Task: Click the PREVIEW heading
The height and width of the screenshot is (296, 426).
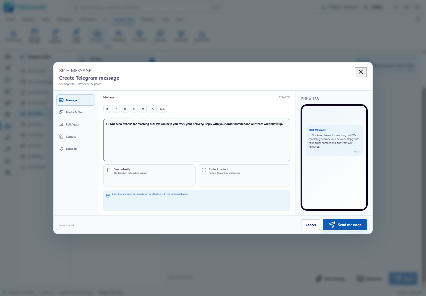Action: coord(310,99)
